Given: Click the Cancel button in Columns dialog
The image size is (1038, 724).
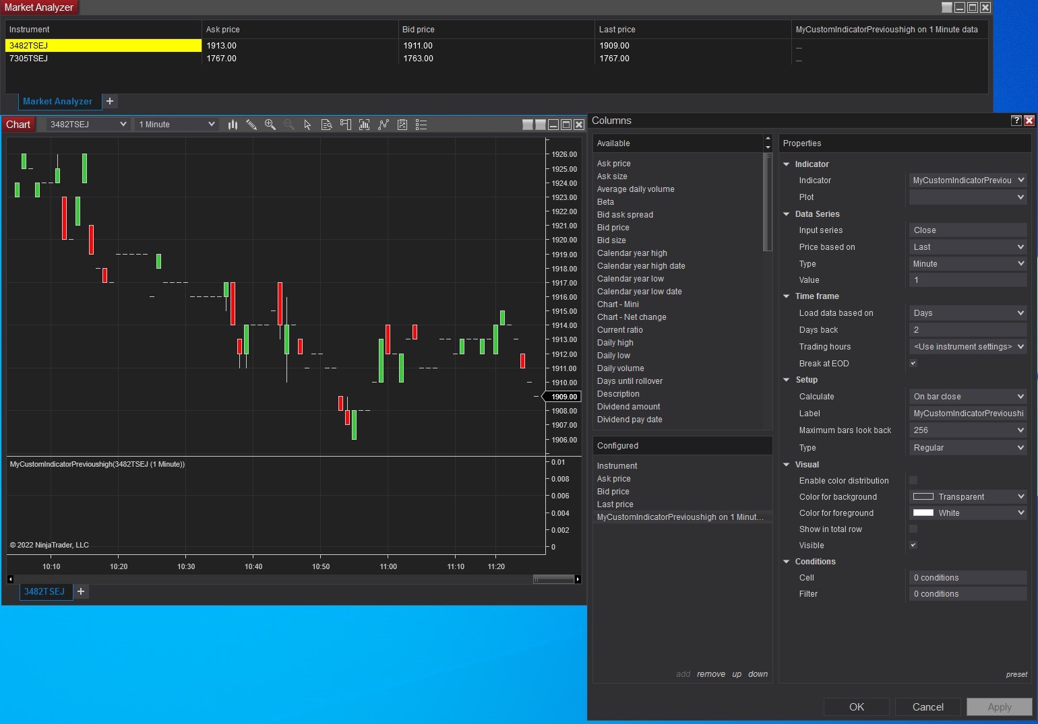Looking at the screenshot, I should click(x=928, y=707).
